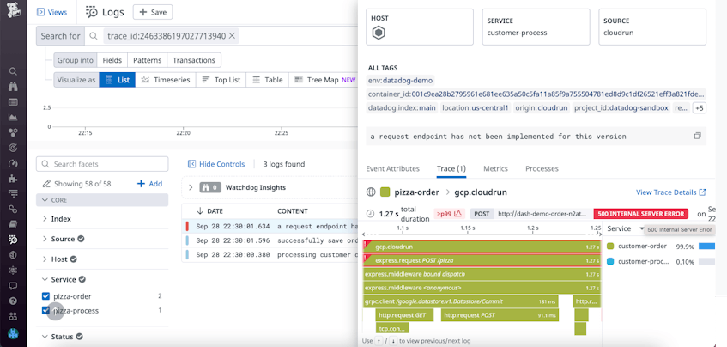
Task: Click the sidebar search magnifier icon
Action: click(13, 71)
